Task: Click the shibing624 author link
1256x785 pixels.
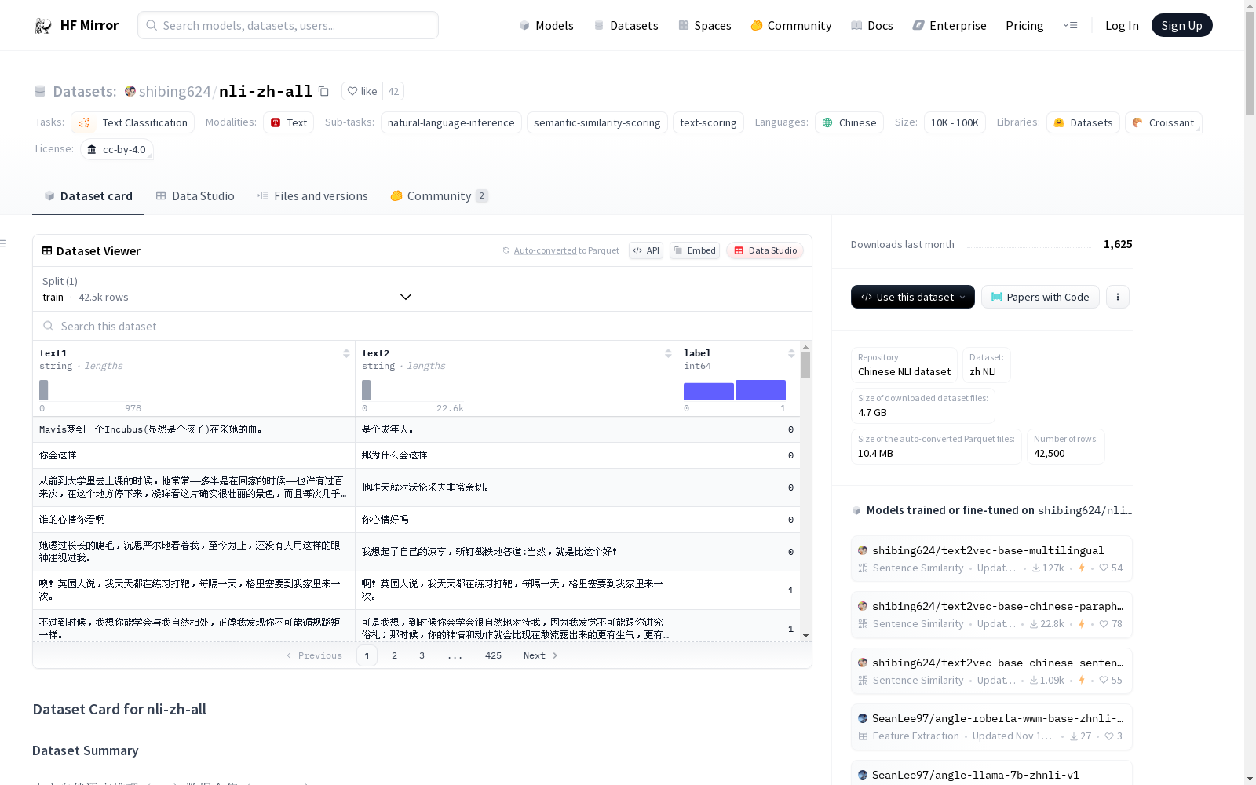Action: click(x=174, y=91)
